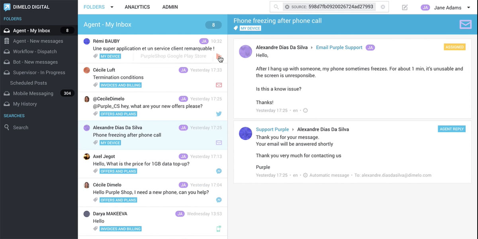Click red email icon on Termination conditions
The width and height of the screenshot is (478, 239).
point(219,85)
